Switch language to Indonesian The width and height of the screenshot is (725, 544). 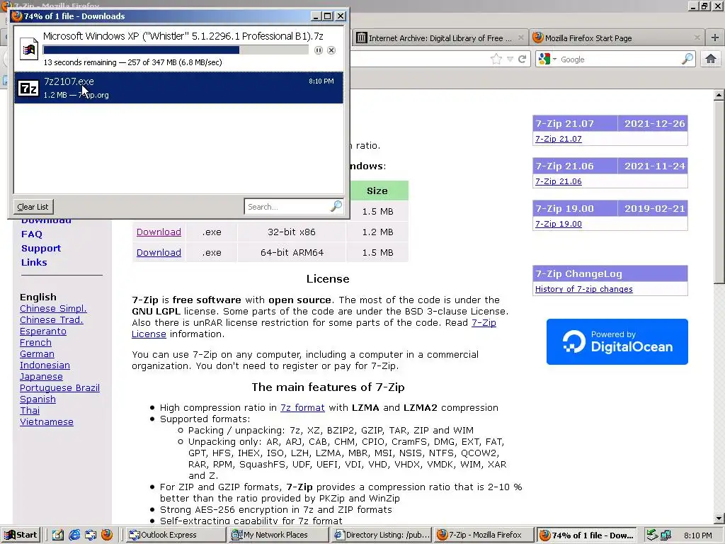coord(45,365)
